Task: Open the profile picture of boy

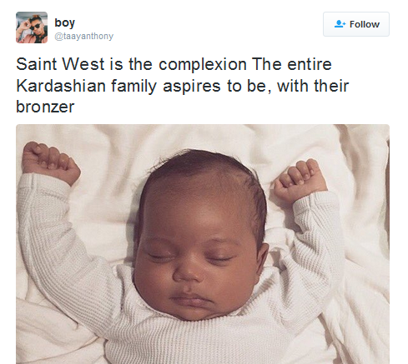Action: coord(32,27)
